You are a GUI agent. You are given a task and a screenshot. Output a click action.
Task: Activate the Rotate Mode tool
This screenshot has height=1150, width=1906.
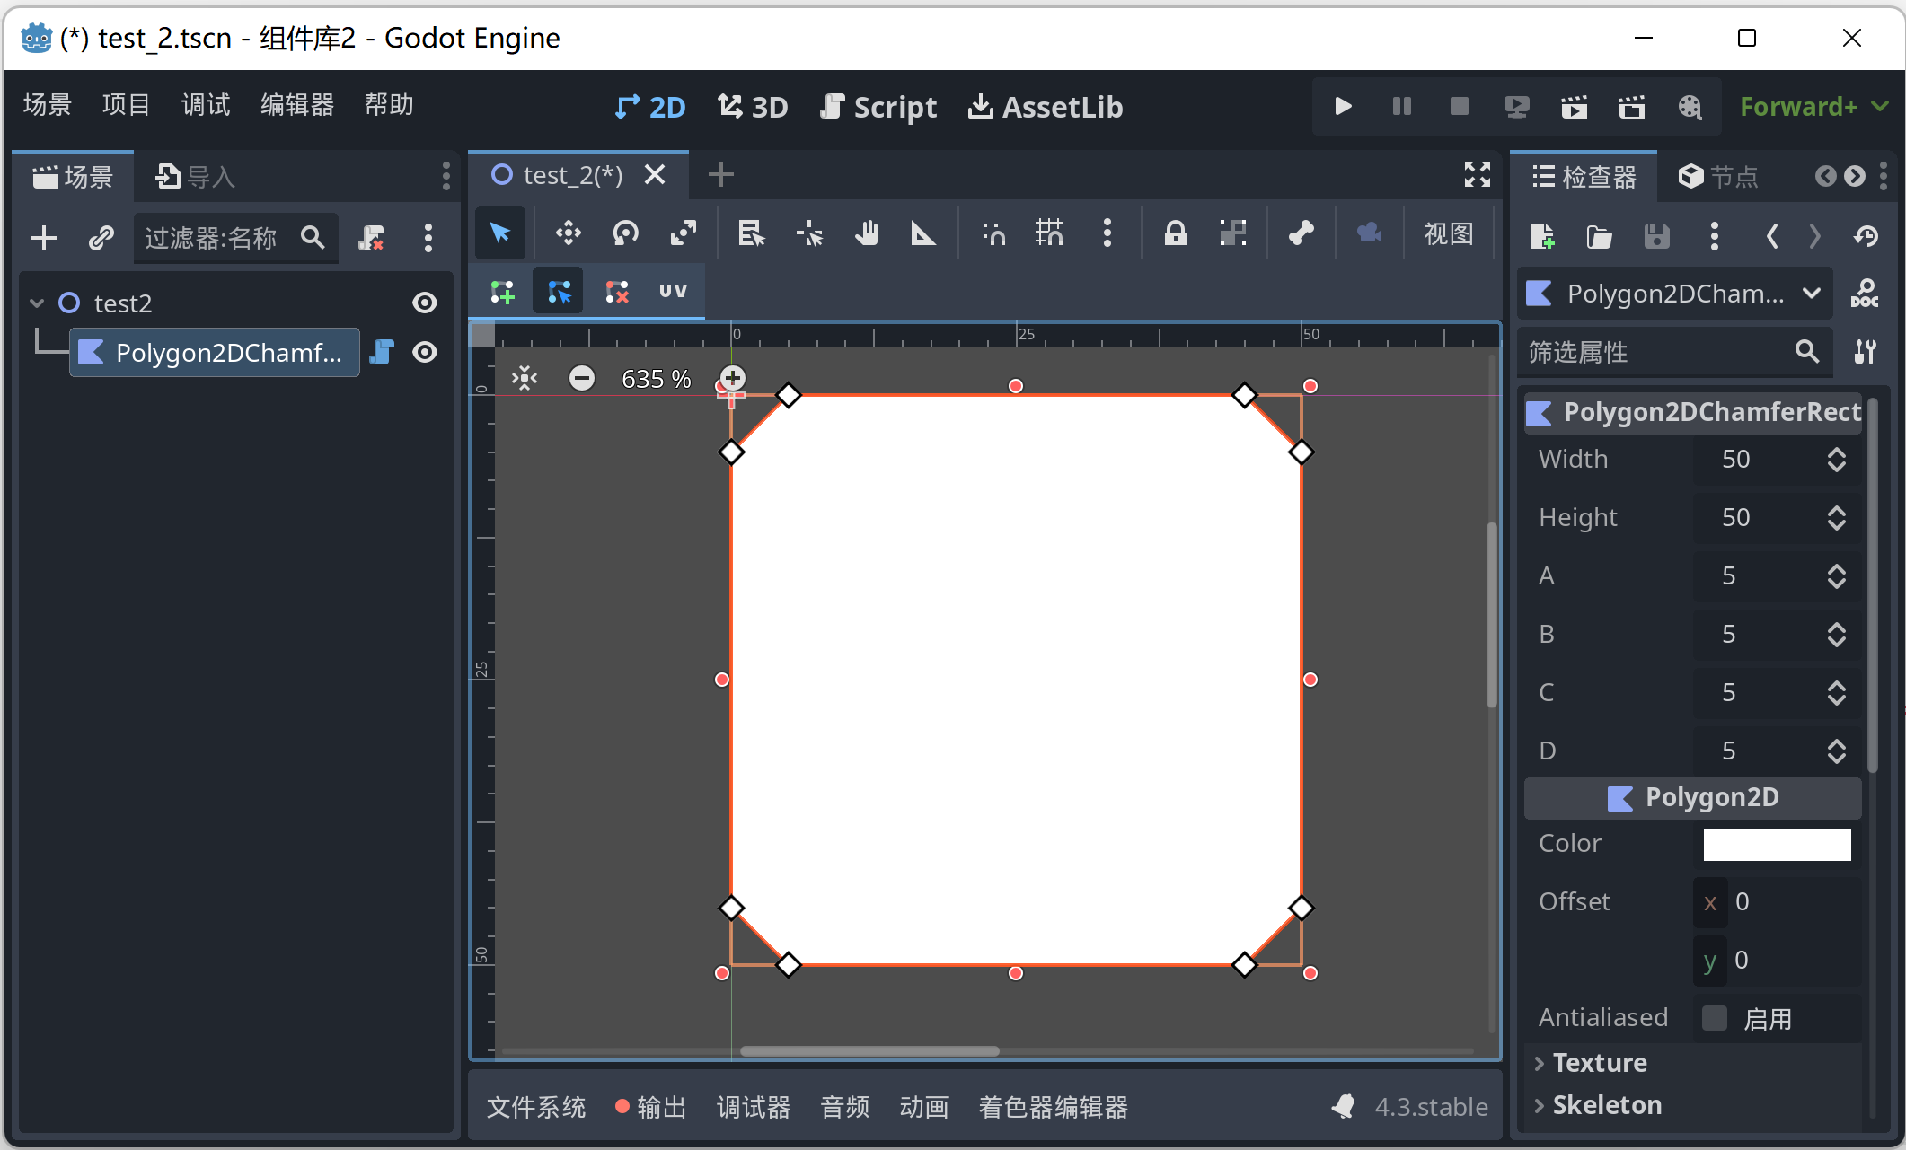coord(625,234)
